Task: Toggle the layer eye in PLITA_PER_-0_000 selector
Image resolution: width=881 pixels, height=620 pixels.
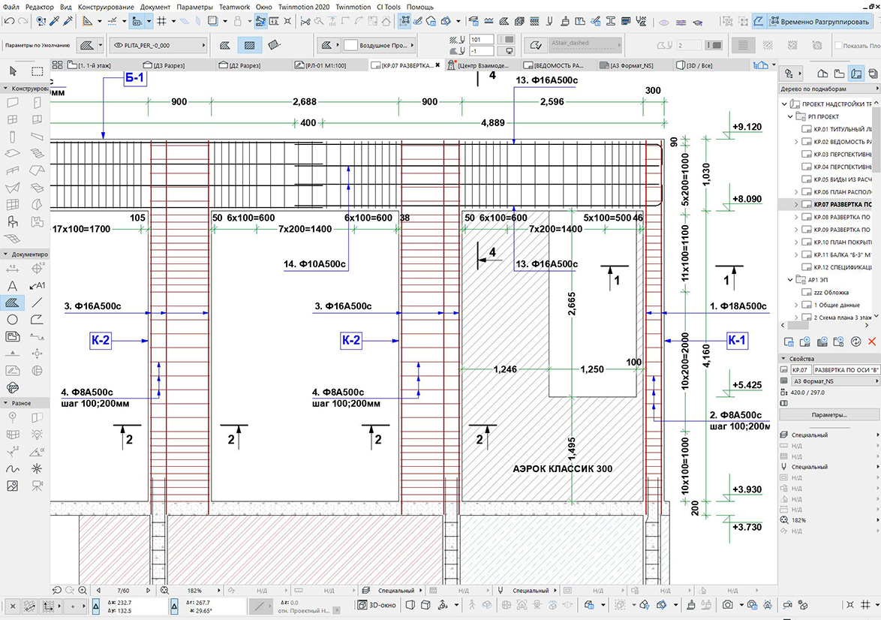Action: click(118, 46)
